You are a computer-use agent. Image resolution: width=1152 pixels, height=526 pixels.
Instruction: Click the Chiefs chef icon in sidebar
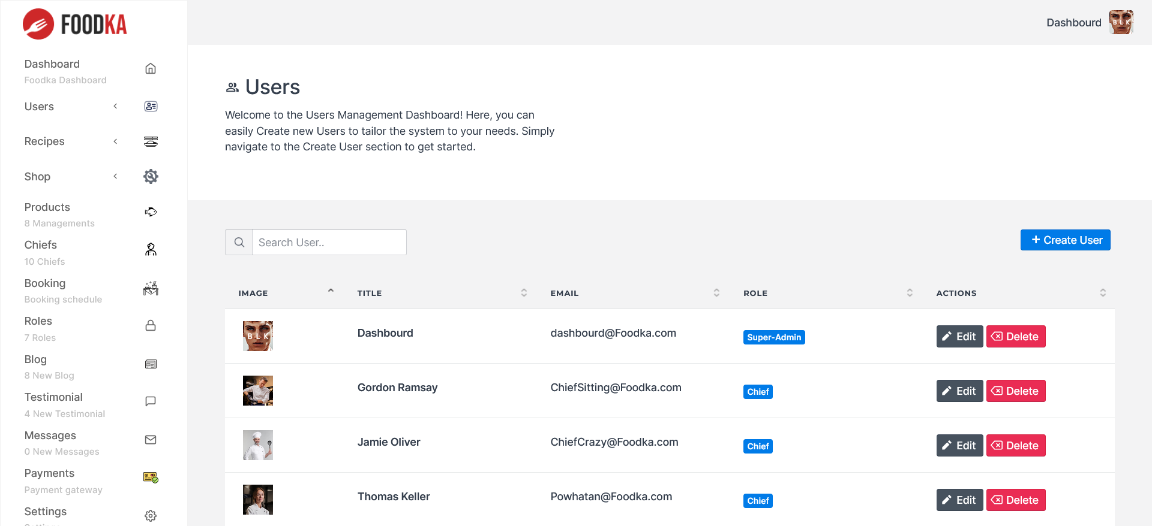151,250
